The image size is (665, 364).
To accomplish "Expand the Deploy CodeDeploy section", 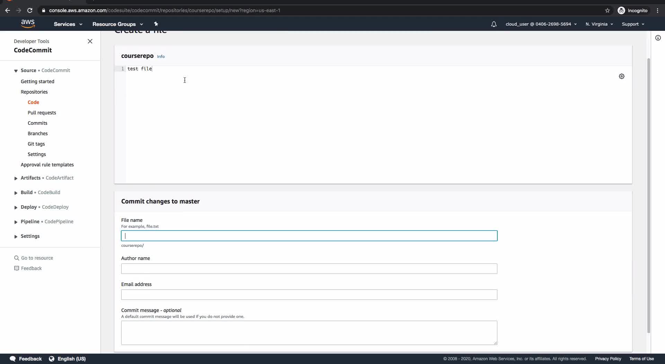I will tap(16, 207).
